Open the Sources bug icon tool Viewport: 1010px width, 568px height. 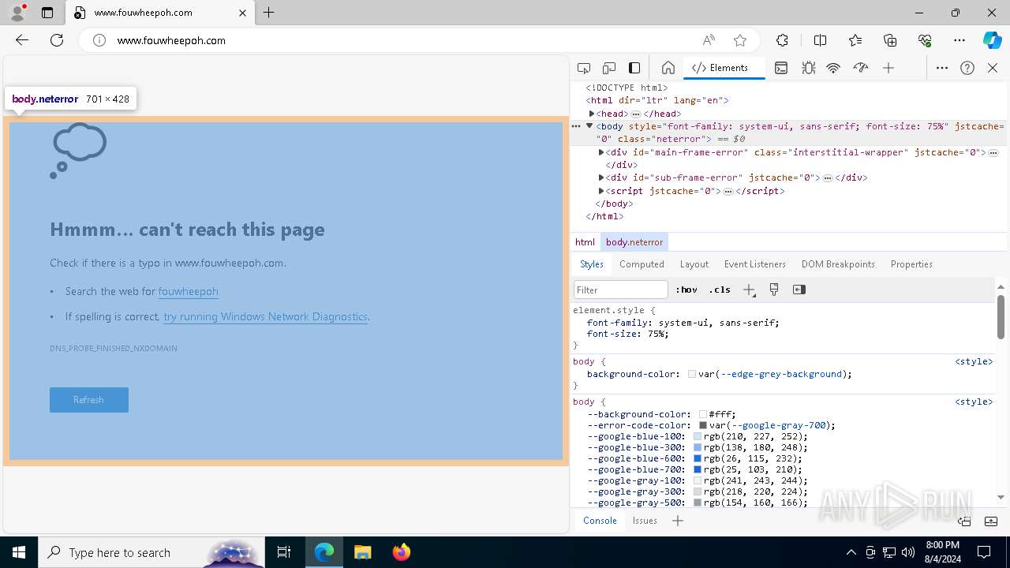pos(808,68)
